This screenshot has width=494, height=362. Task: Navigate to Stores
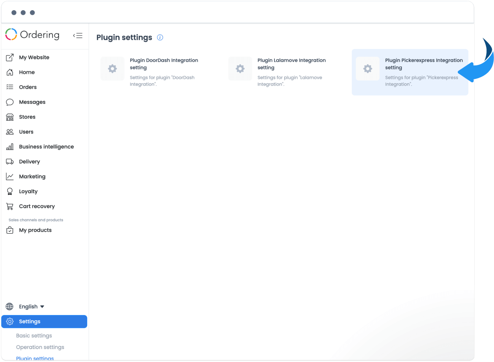(27, 117)
